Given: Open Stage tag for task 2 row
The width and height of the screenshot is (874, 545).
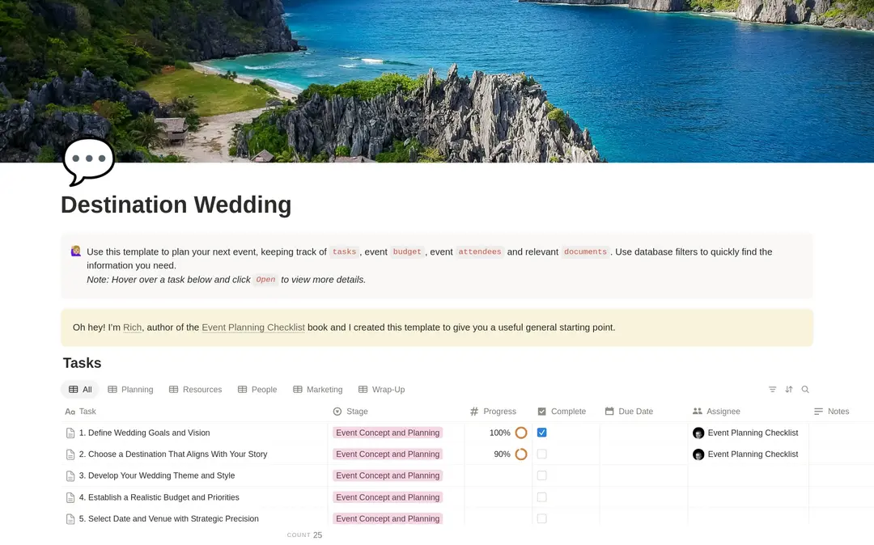Looking at the screenshot, I should pos(388,454).
